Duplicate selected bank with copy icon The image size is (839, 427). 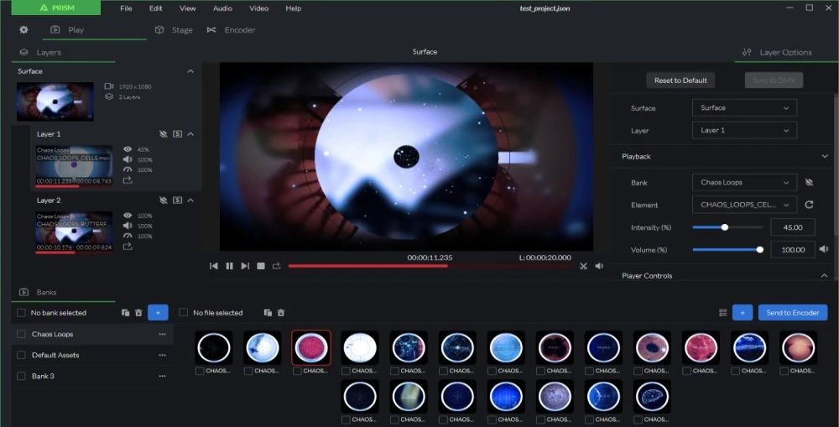pos(125,313)
